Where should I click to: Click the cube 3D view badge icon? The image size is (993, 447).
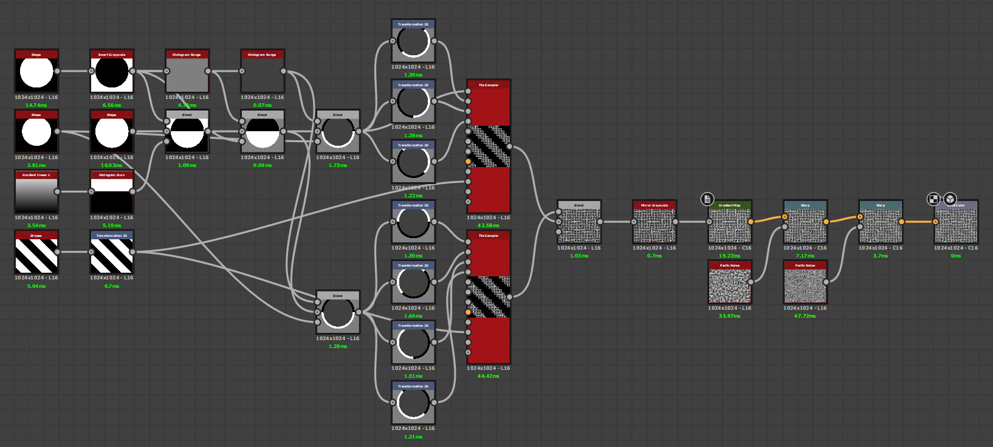pos(950,199)
